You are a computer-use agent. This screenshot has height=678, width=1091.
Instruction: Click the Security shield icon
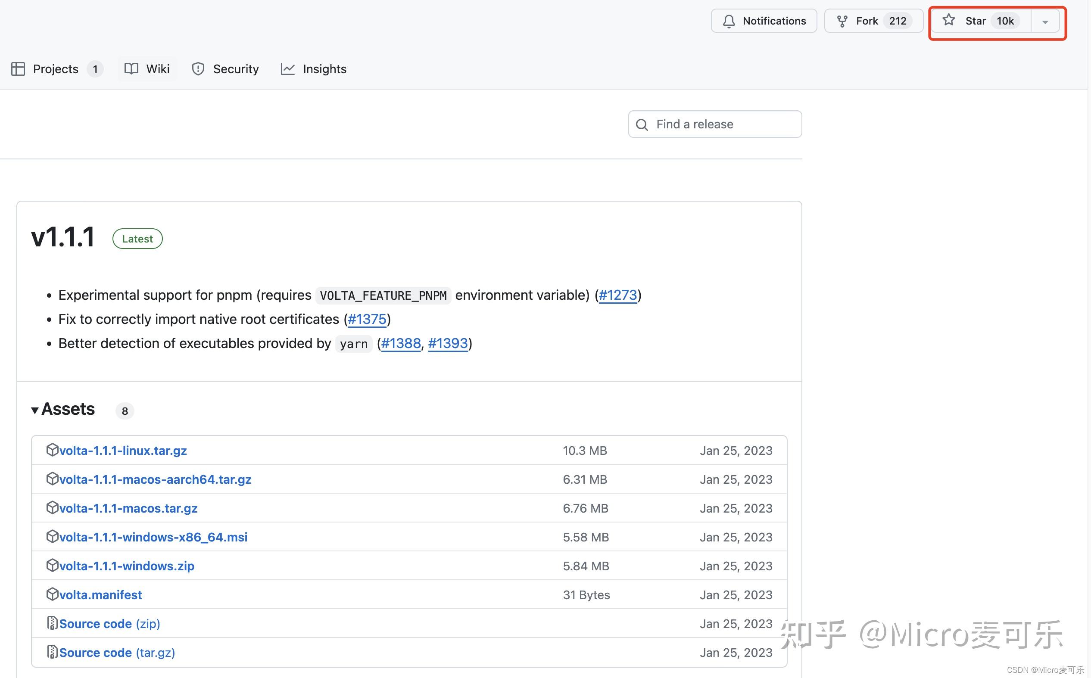click(198, 69)
